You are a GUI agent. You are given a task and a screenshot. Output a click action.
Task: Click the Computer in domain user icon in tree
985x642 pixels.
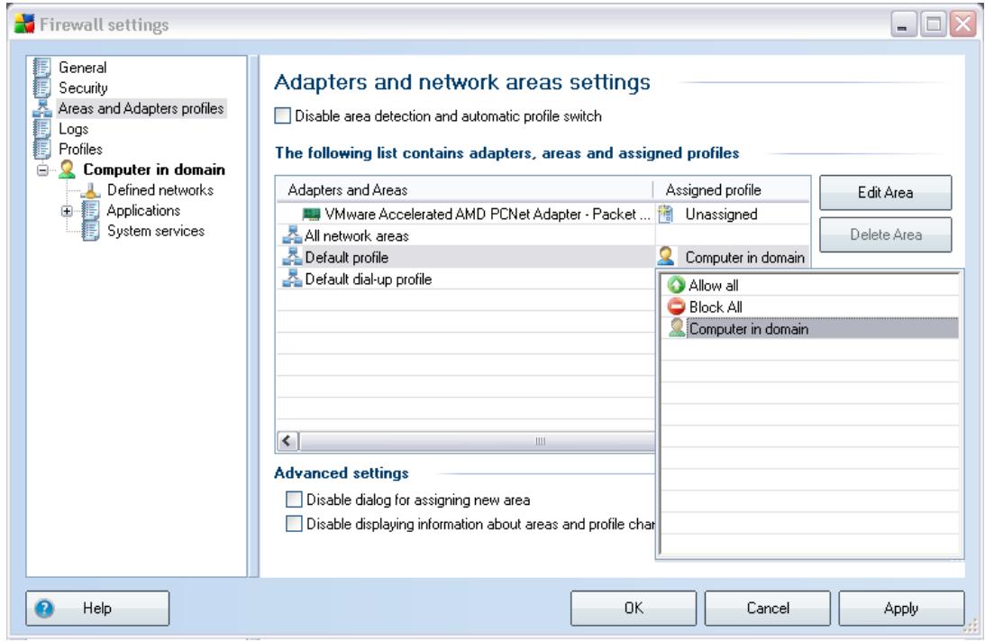[x=68, y=170]
